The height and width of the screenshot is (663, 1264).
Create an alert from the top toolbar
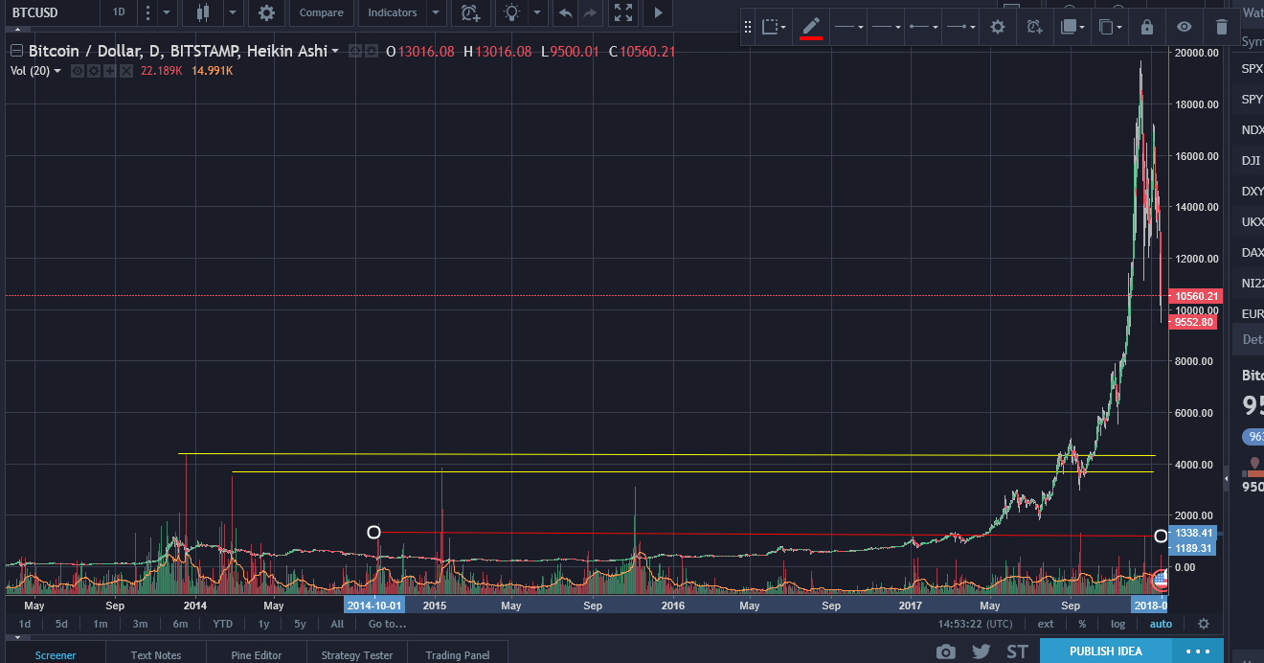(x=470, y=12)
